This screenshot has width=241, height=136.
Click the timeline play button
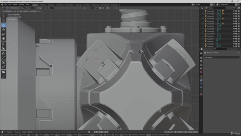click(102, 132)
